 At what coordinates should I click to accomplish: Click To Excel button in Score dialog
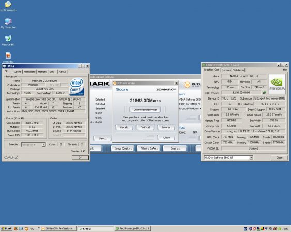click(145, 127)
